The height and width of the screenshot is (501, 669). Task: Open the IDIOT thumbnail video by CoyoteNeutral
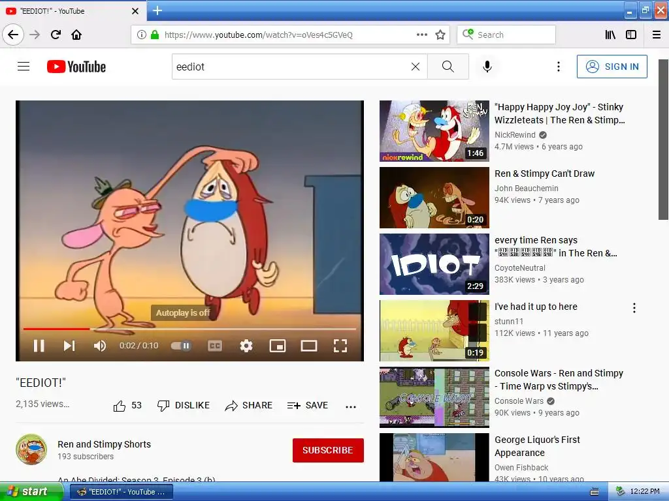434,264
